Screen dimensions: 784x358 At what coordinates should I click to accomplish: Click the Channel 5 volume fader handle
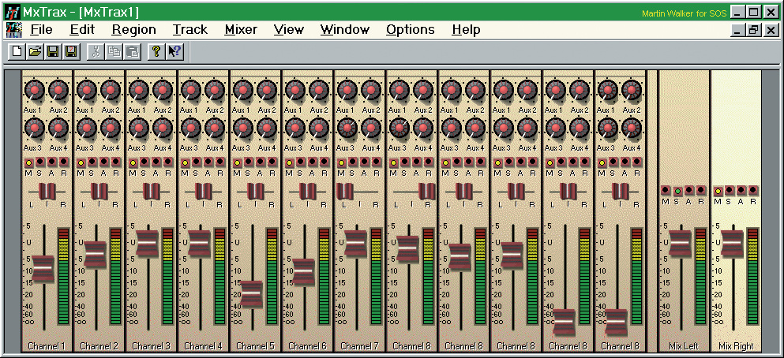click(251, 293)
